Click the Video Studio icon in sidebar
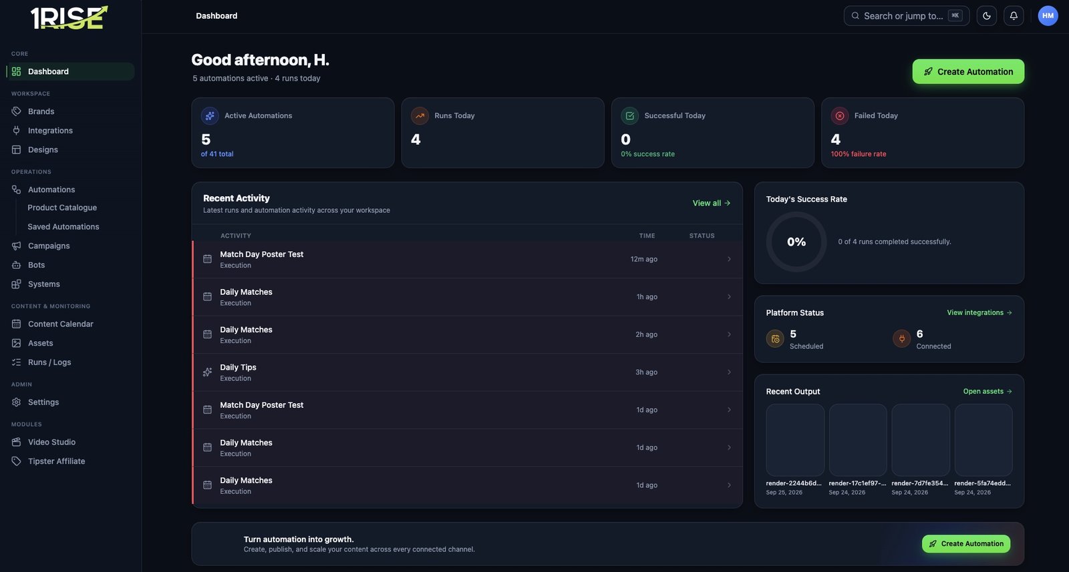 click(16, 442)
